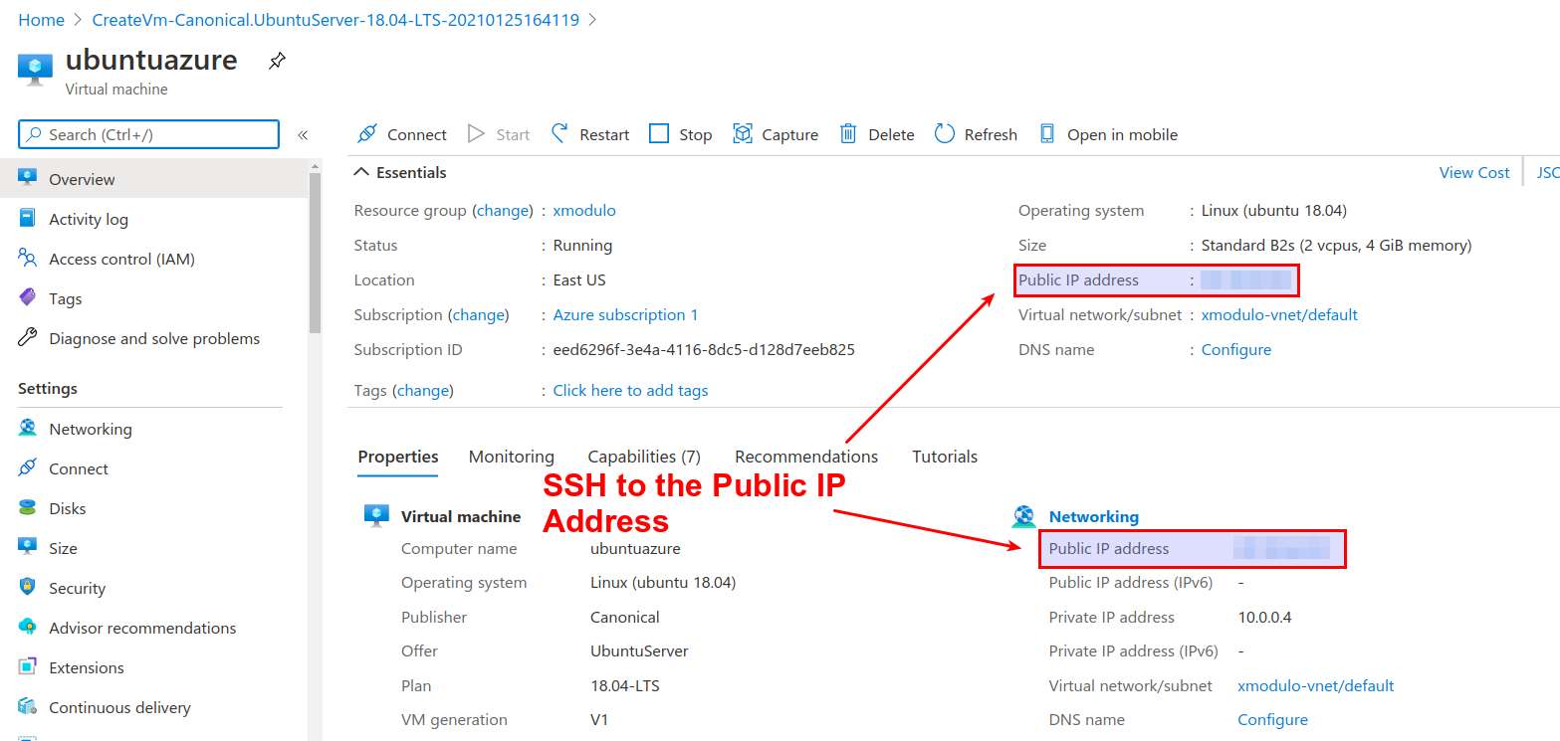Click the Open in mobile phone icon
The width and height of the screenshot is (1560, 741).
coord(1047,133)
